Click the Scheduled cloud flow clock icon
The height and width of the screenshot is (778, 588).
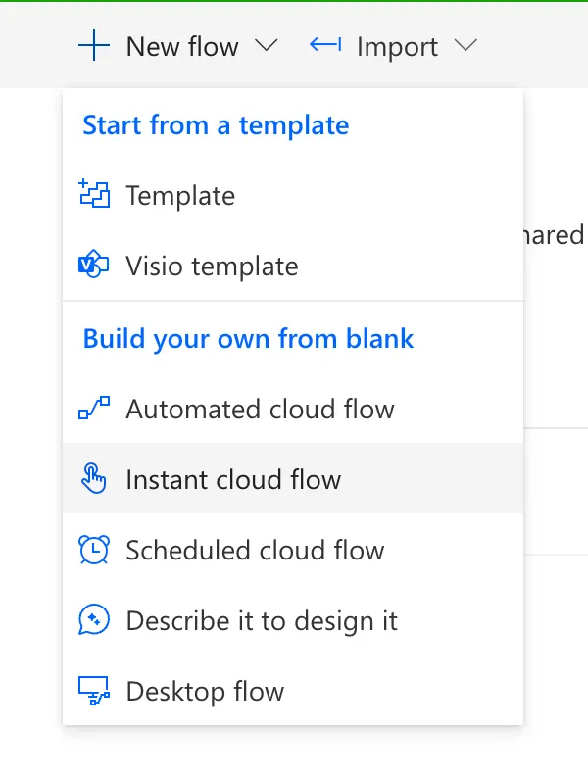pos(93,550)
